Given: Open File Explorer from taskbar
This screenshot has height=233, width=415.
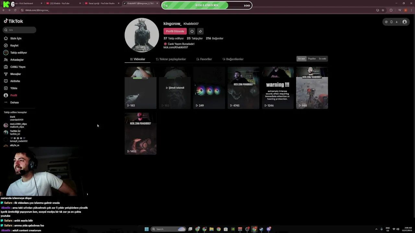Looking at the screenshot, I should tap(211, 229).
